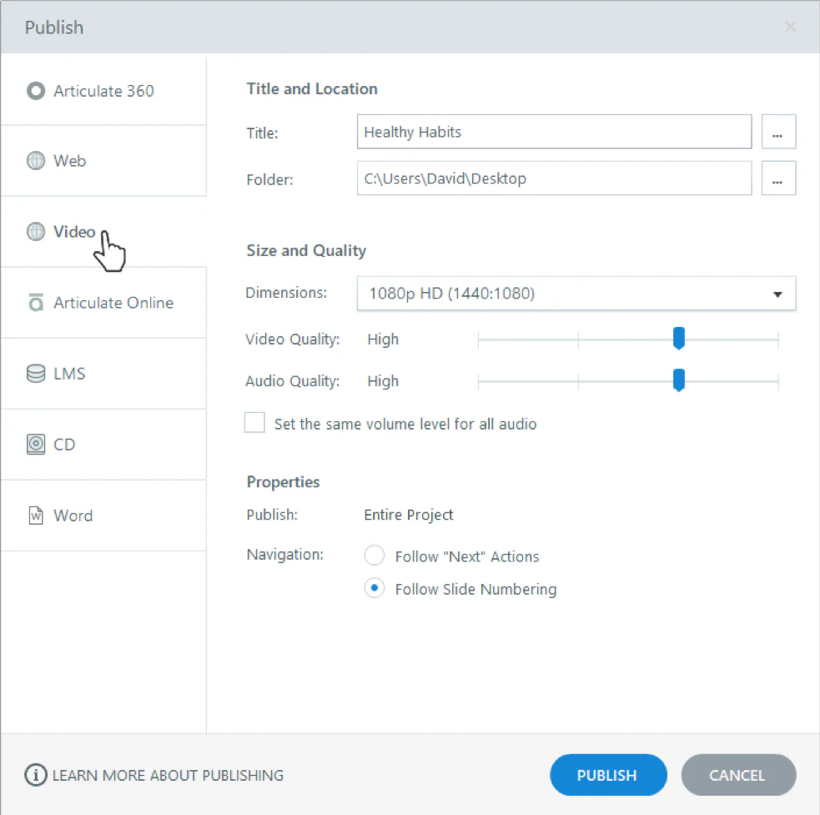This screenshot has width=820, height=815.
Task: Open the Video publish tab
Action: point(103,231)
